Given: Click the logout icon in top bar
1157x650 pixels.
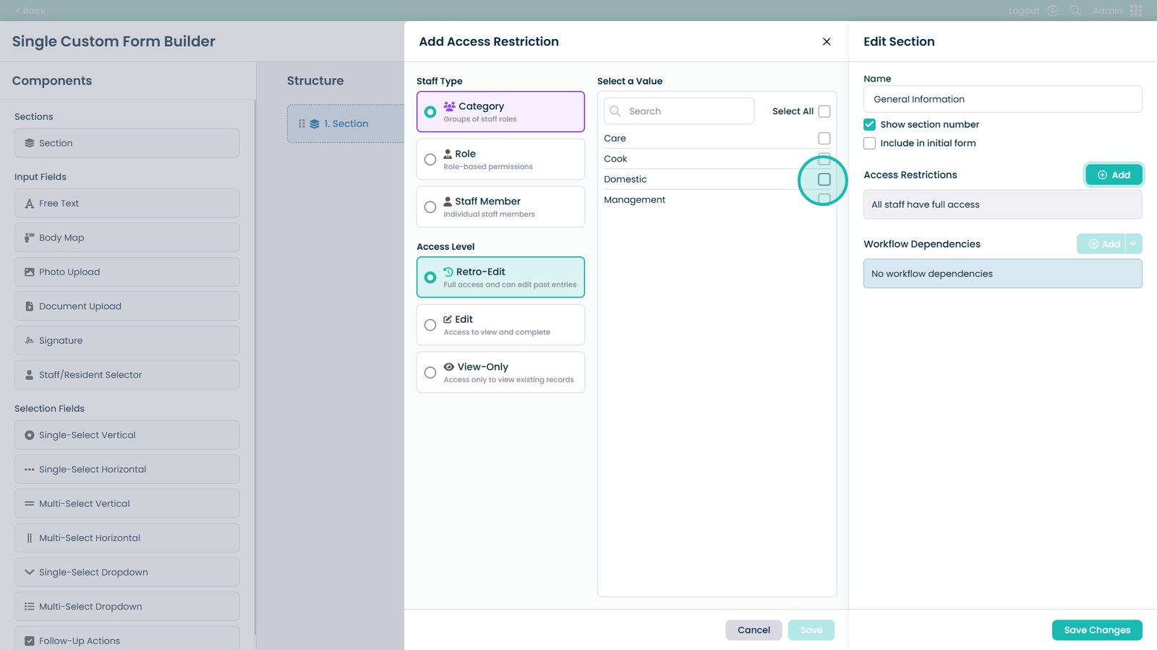Looking at the screenshot, I should coord(1053,11).
